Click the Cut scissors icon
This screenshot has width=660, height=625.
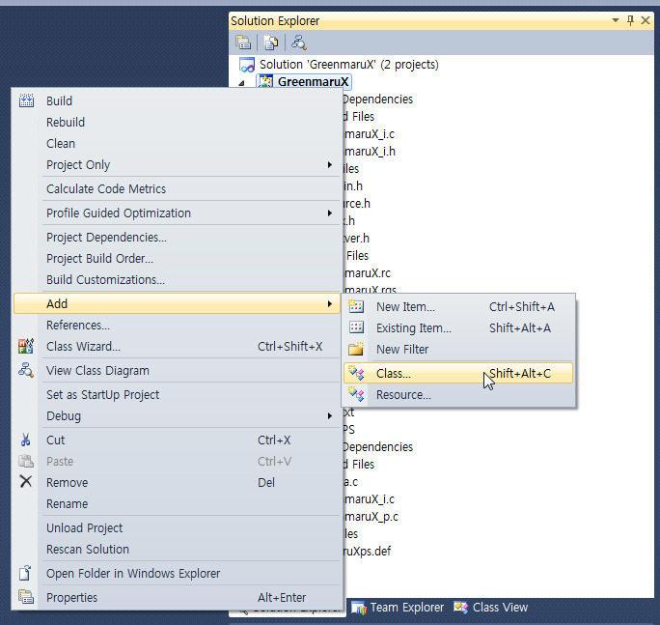[26, 440]
